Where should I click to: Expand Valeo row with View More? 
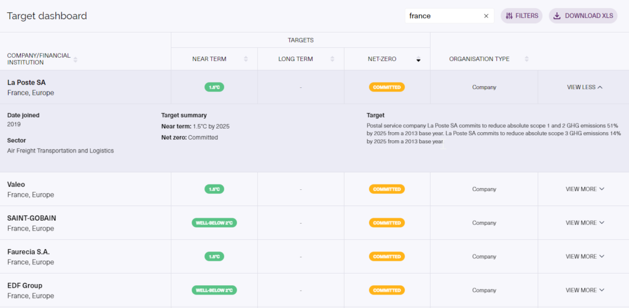point(584,189)
